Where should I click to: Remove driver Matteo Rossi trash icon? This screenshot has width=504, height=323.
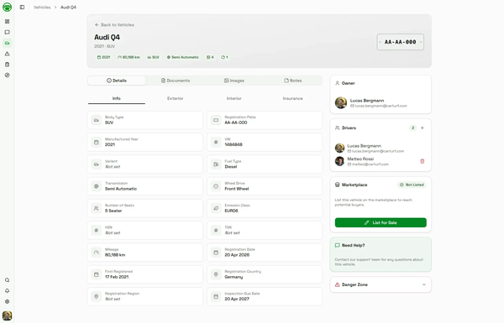(423, 161)
